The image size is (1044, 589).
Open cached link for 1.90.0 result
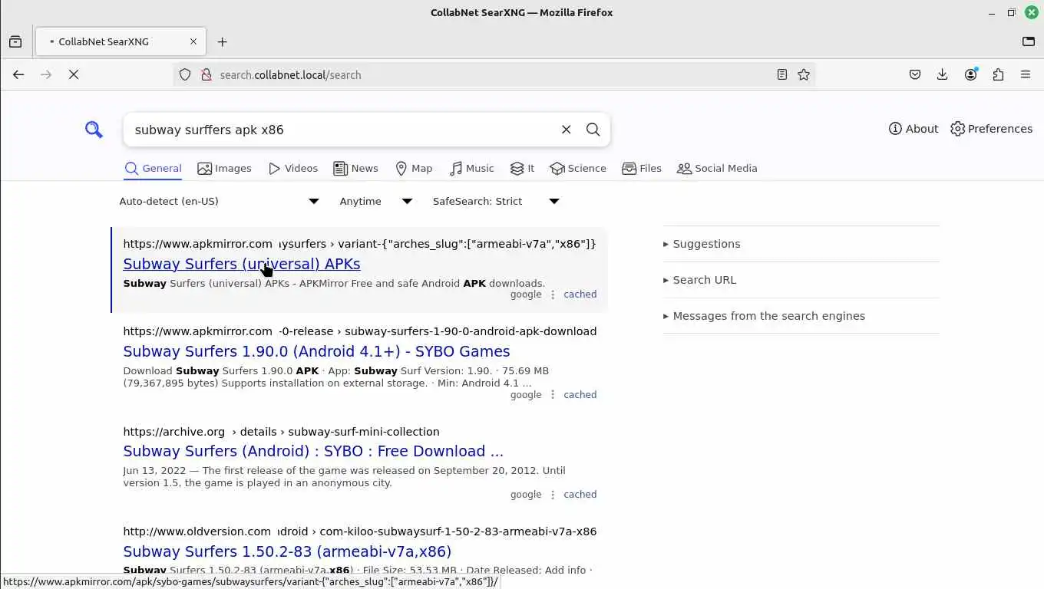coord(580,395)
